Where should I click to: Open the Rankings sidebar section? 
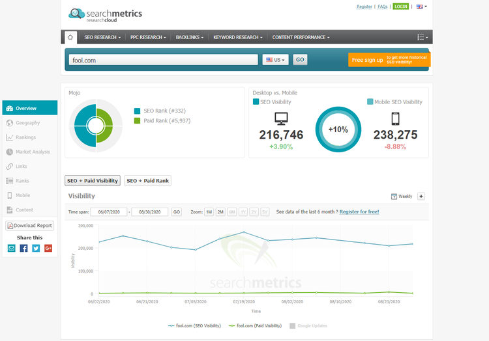tap(29, 137)
